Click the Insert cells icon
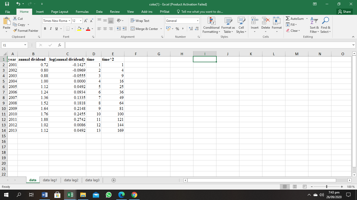357x200 pixels. pos(255,21)
